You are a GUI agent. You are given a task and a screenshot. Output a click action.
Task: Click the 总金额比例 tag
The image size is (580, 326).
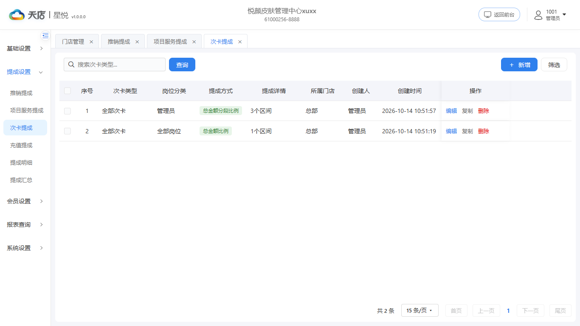[x=216, y=131]
